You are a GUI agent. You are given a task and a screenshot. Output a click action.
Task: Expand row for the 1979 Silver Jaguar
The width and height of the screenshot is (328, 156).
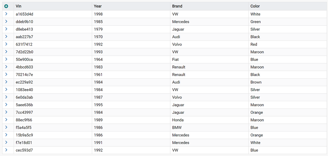(x=6, y=29)
